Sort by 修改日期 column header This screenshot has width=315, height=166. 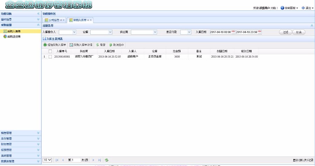[x=246, y=51]
